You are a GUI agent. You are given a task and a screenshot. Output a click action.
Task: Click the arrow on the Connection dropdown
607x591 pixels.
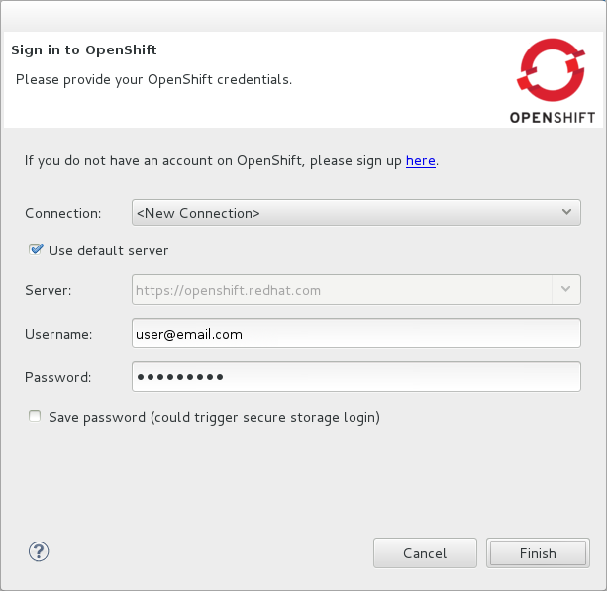(566, 213)
